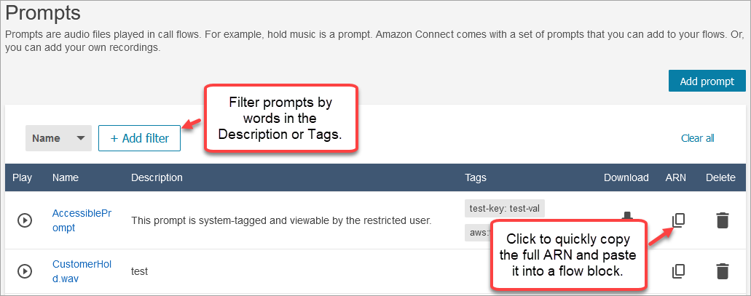The height and width of the screenshot is (296, 751).
Task: Click the Delete column header
Action: point(720,177)
